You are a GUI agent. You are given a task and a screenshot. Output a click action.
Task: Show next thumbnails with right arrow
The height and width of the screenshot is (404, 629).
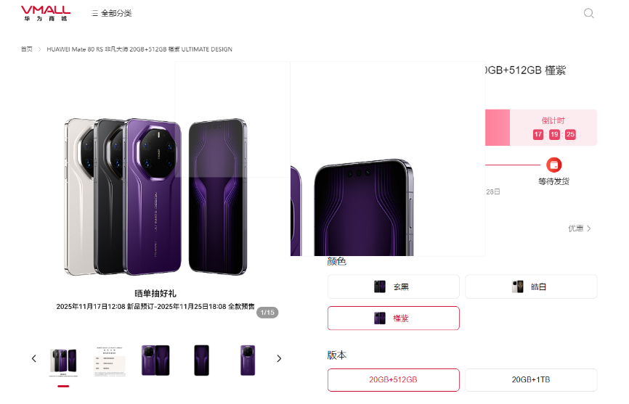tap(279, 358)
